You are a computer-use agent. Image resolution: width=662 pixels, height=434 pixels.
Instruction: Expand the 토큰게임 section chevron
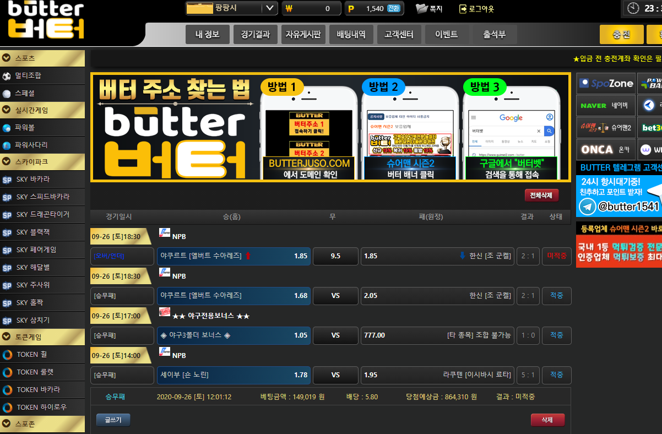coord(7,337)
